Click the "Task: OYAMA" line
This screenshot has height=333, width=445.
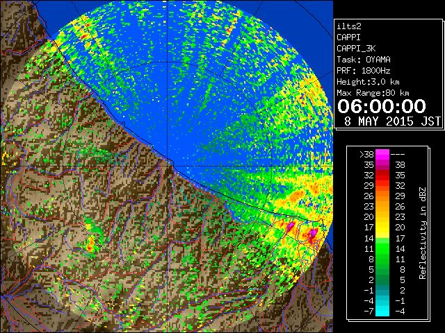(x=364, y=60)
